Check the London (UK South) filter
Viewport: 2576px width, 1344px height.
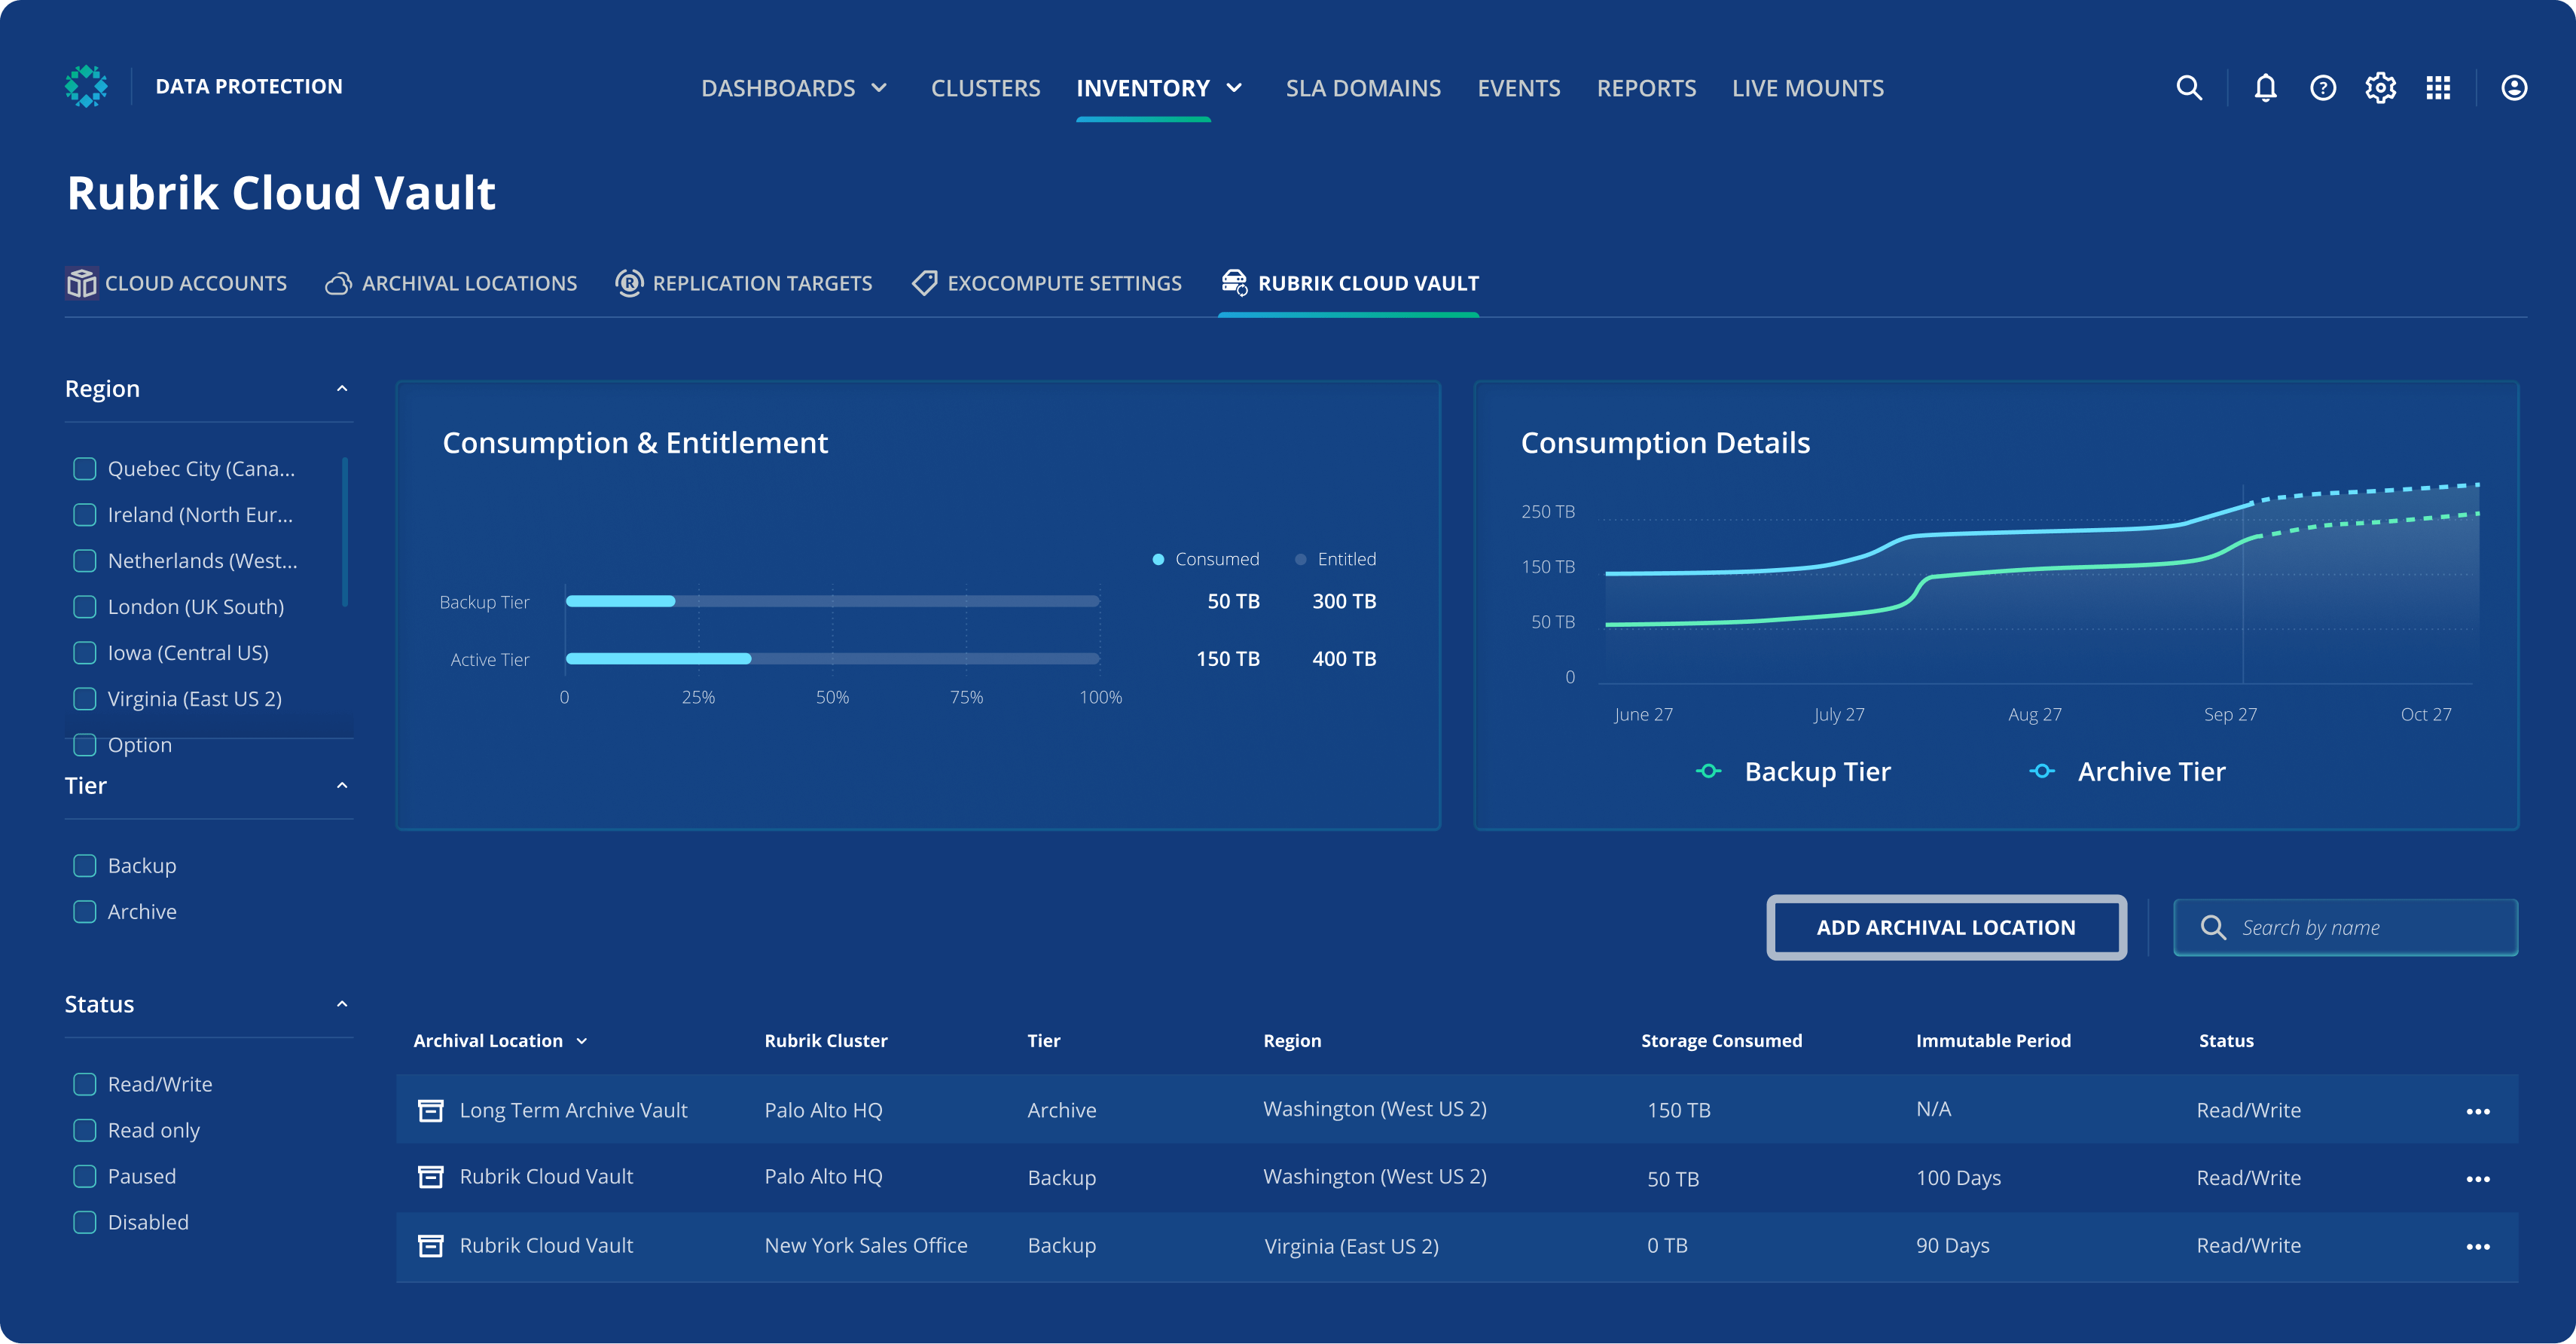[x=85, y=607]
